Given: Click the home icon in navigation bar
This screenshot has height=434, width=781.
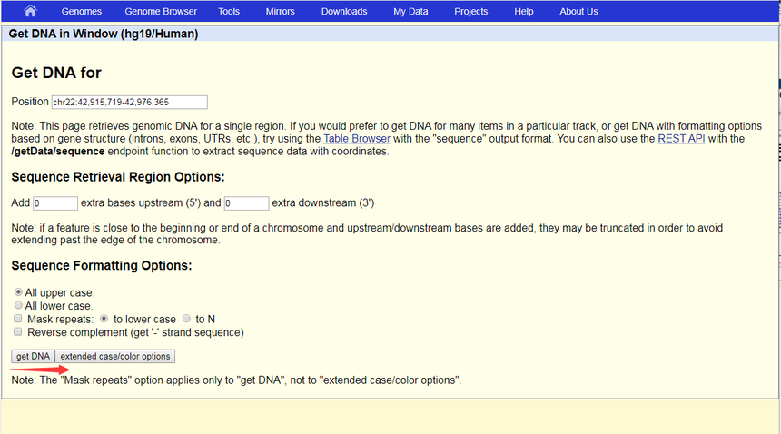Looking at the screenshot, I should tap(30, 12).
